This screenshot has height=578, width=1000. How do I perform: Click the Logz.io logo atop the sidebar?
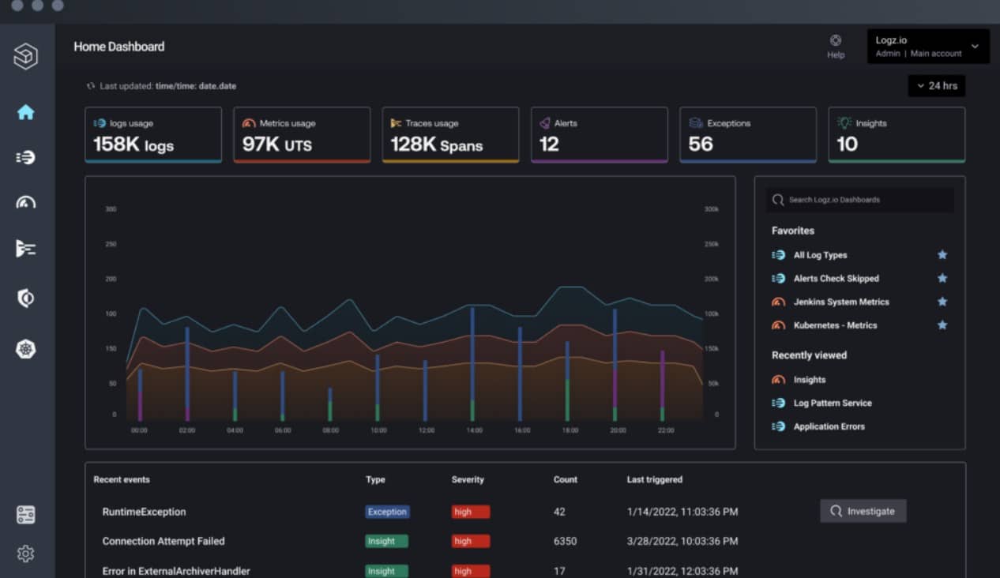point(26,57)
